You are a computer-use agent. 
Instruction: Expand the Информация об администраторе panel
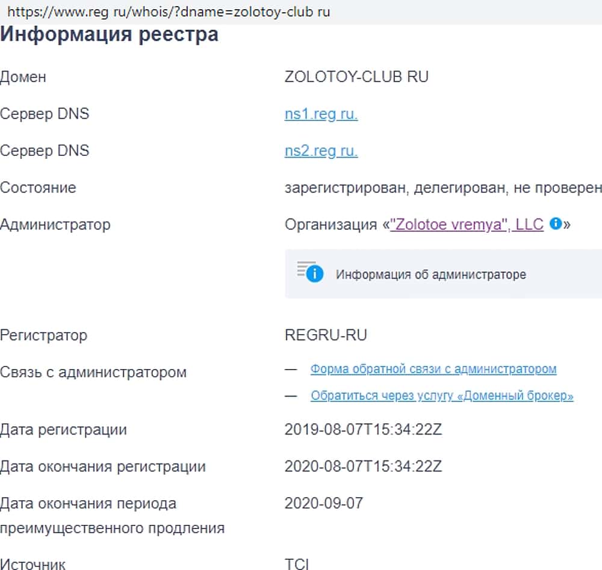point(430,274)
